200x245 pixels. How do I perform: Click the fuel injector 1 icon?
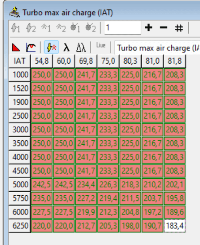75,28
